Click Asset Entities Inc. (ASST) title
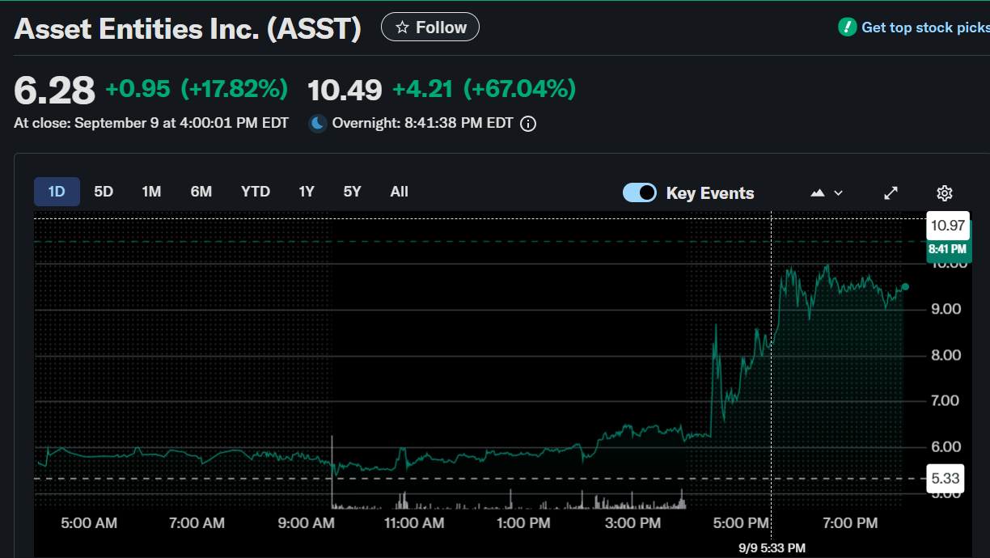The height and width of the screenshot is (558, 990). click(188, 28)
